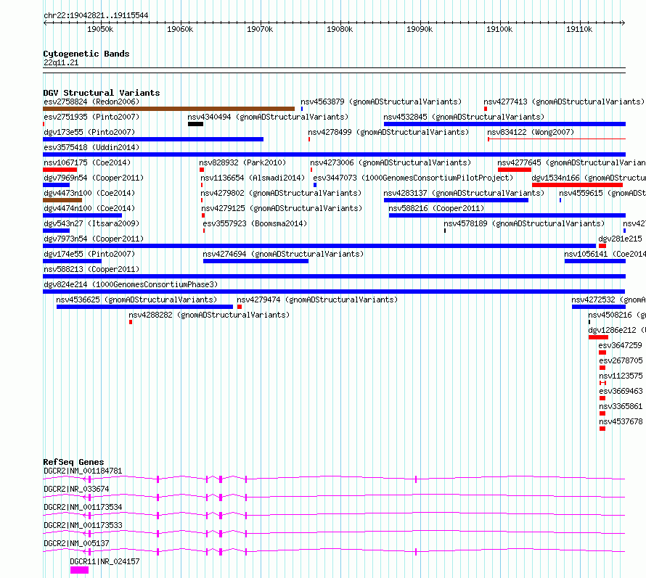The height and width of the screenshot is (578, 646).
Task: Click the blue nsv4283137 variant bar
Action: coord(456,200)
